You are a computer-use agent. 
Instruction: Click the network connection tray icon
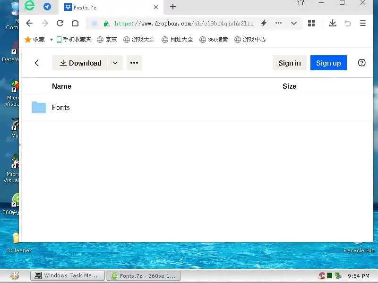click(x=338, y=275)
